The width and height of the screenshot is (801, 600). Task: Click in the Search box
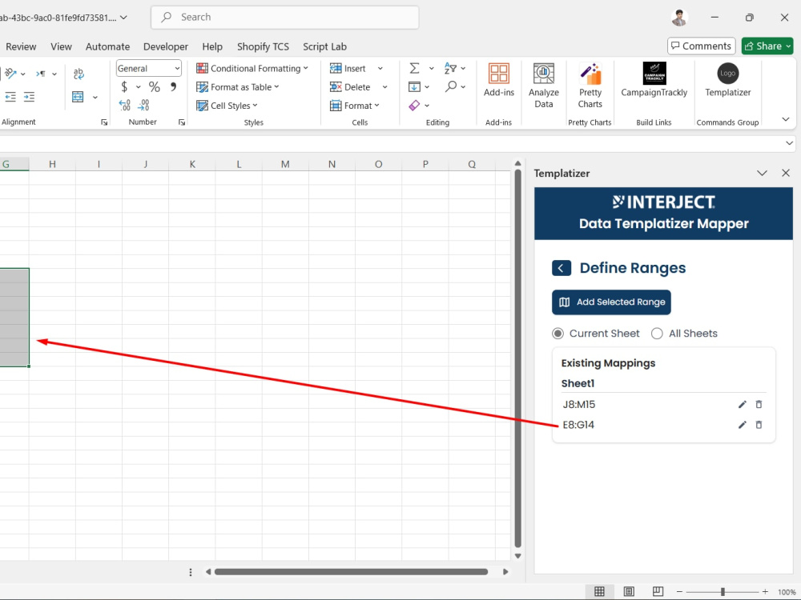285,18
